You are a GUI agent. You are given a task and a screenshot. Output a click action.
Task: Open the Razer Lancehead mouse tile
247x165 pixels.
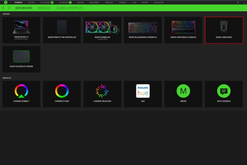(x=224, y=30)
